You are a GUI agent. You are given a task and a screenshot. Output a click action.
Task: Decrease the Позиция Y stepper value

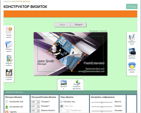38,107
